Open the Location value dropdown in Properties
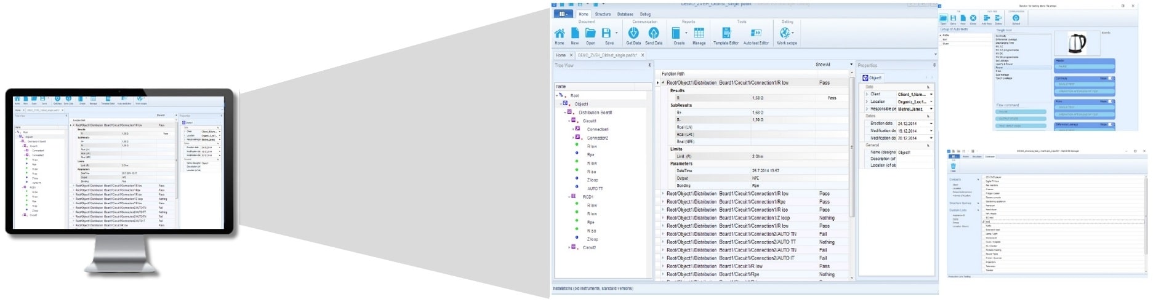Image resolution: width=1153 pixels, height=302 pixels. point(931,101)
